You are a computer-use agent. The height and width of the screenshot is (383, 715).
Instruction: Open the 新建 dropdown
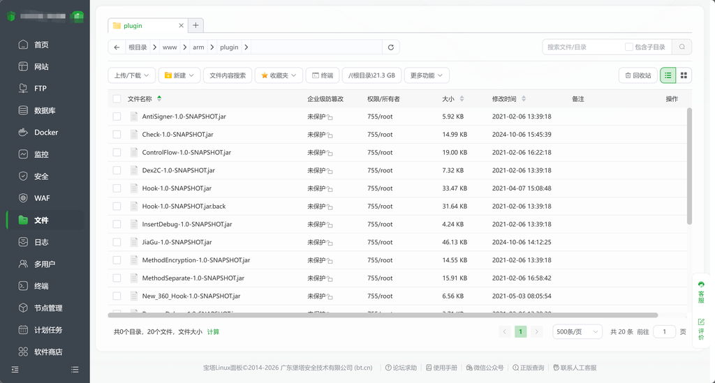[x=179, y=75]
